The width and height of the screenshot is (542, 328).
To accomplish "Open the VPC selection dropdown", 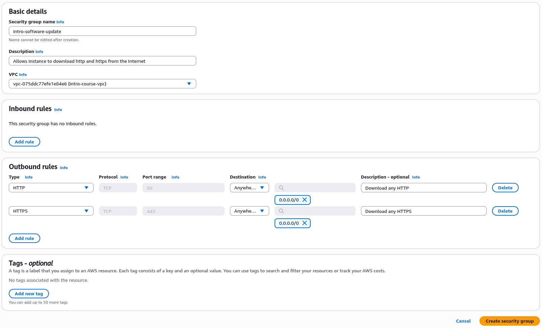I will 102,84.
